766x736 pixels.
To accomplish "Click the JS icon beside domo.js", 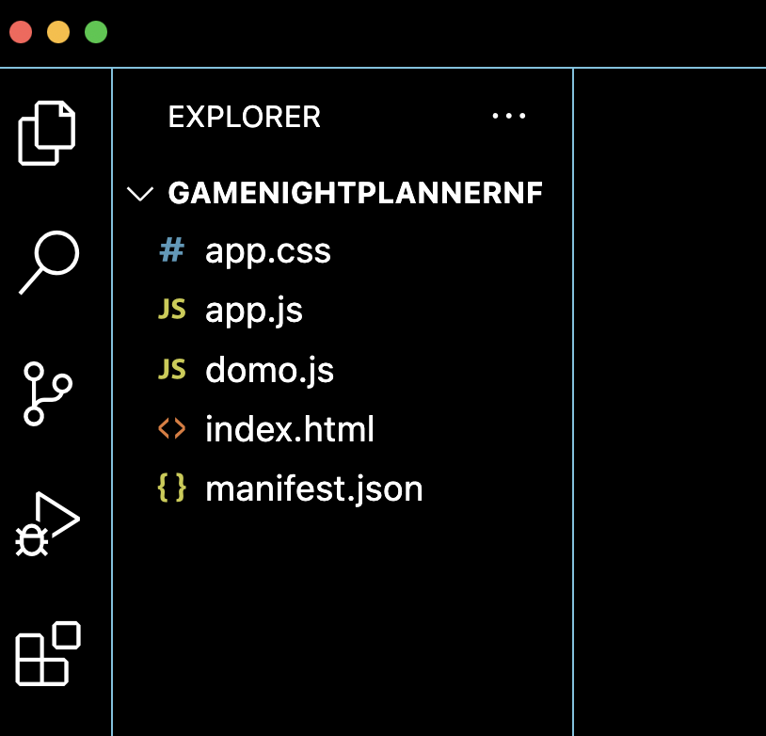I will coord(173,370).
